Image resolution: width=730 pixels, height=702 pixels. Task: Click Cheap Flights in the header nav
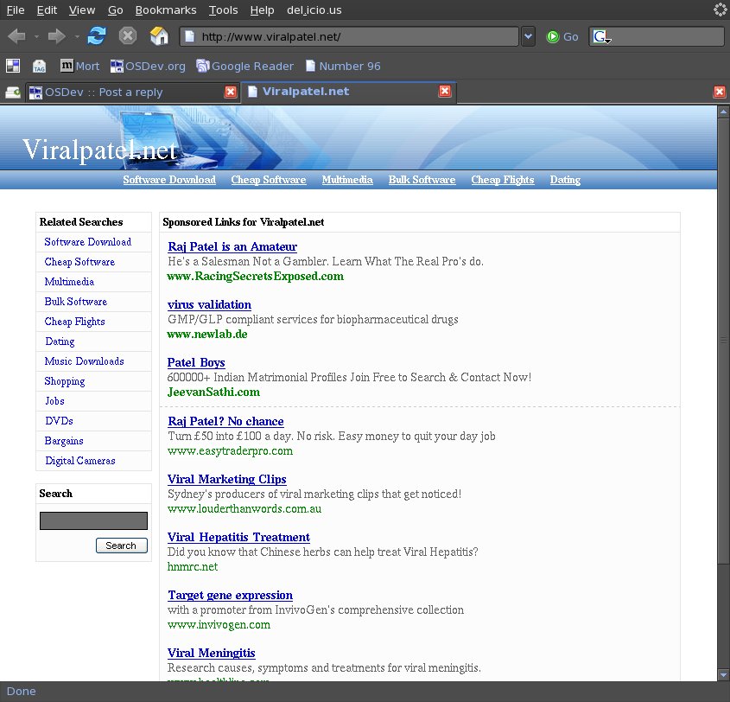click(x=502, y=180)
